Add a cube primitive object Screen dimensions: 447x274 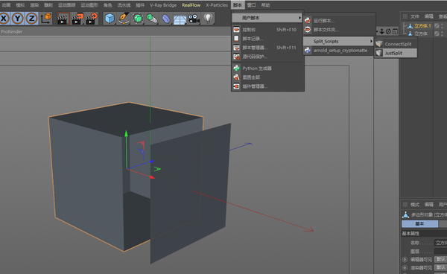coord(110,19)
